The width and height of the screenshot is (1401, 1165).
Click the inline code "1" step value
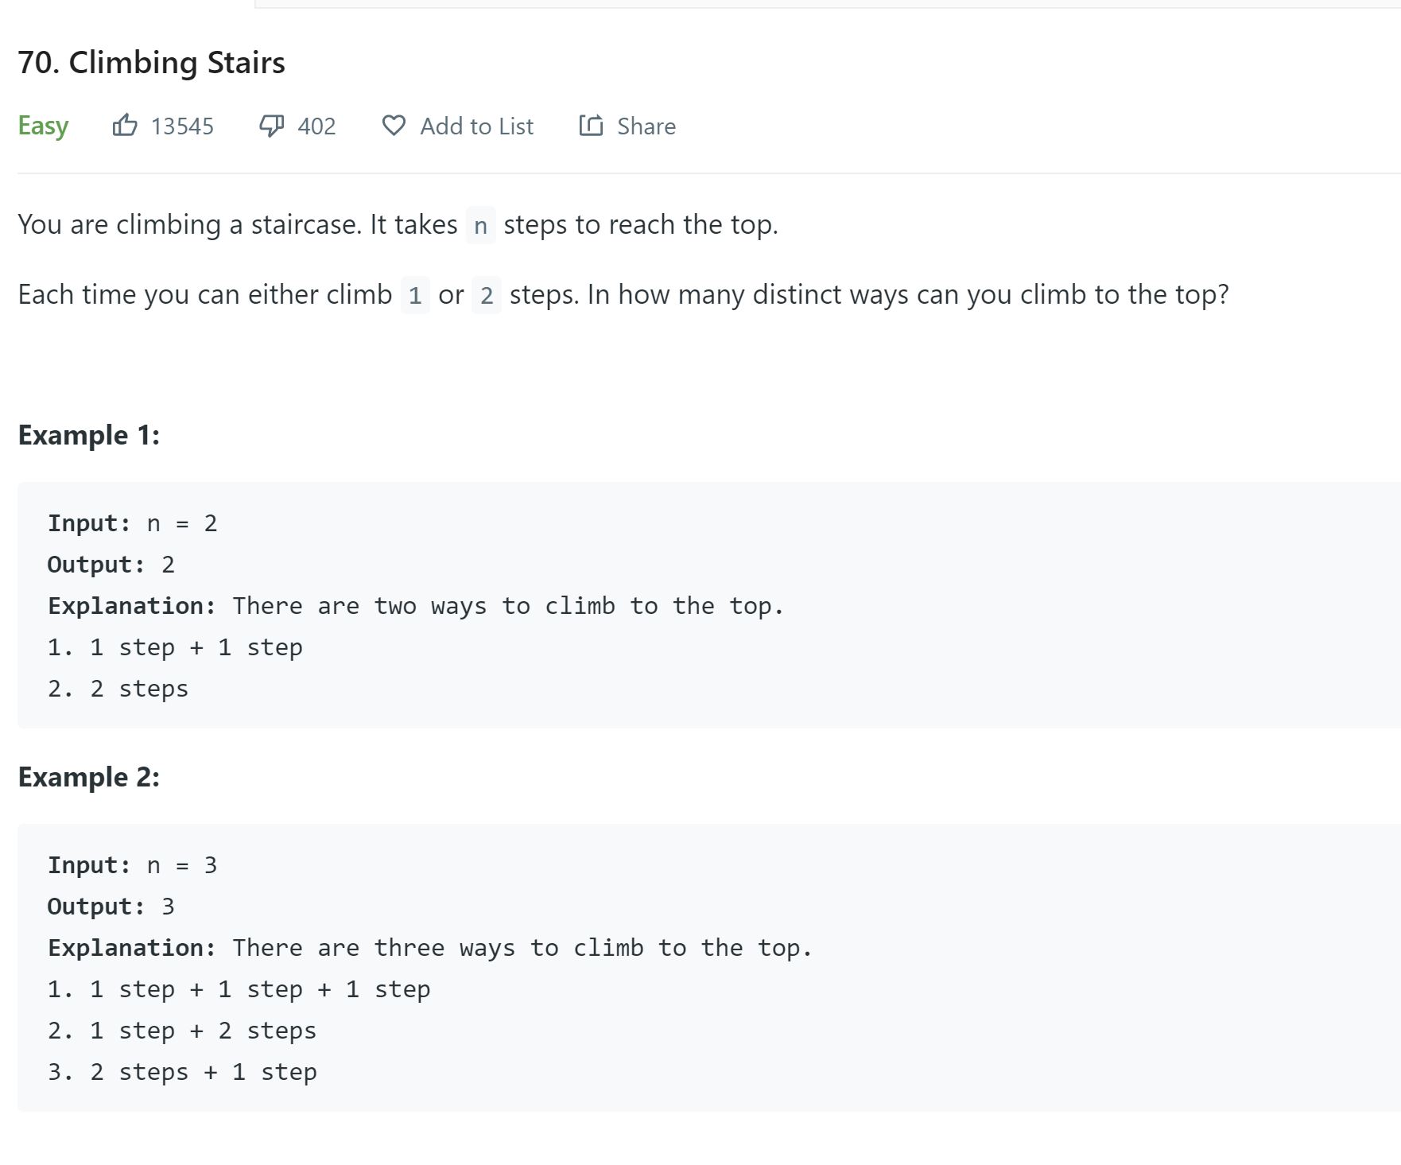415,296
